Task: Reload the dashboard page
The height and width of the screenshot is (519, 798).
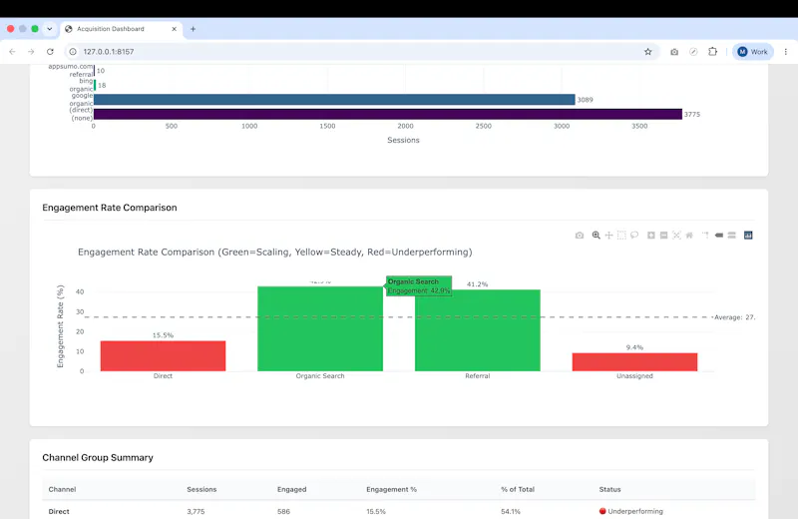Action: [50, 52]
